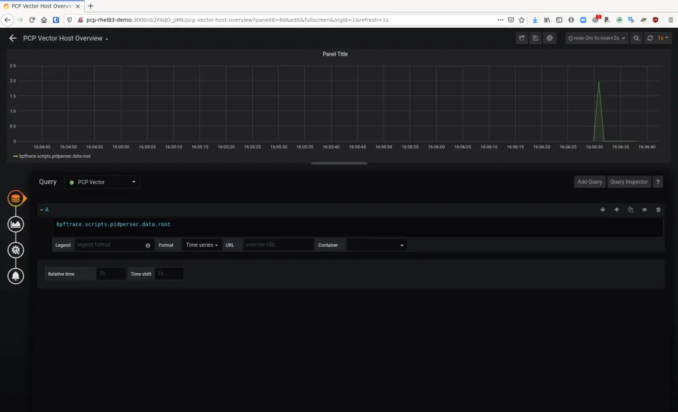
Task: Open the zoom out time range magnifier
Action: [636, 38]
